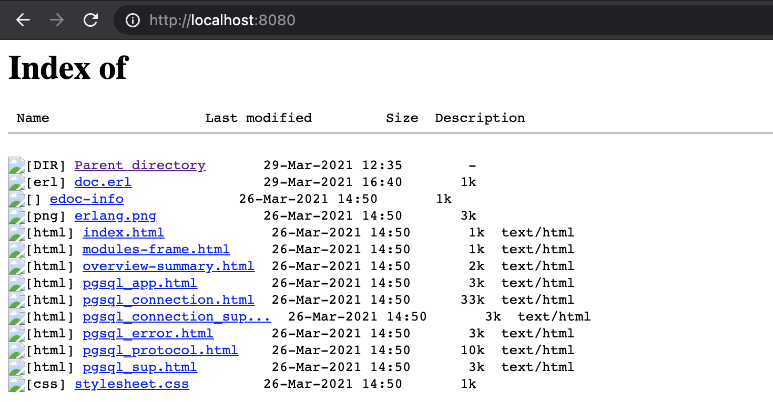Open modules-frame.html
This screenshot has height=402, width=773.
point(156,249)
